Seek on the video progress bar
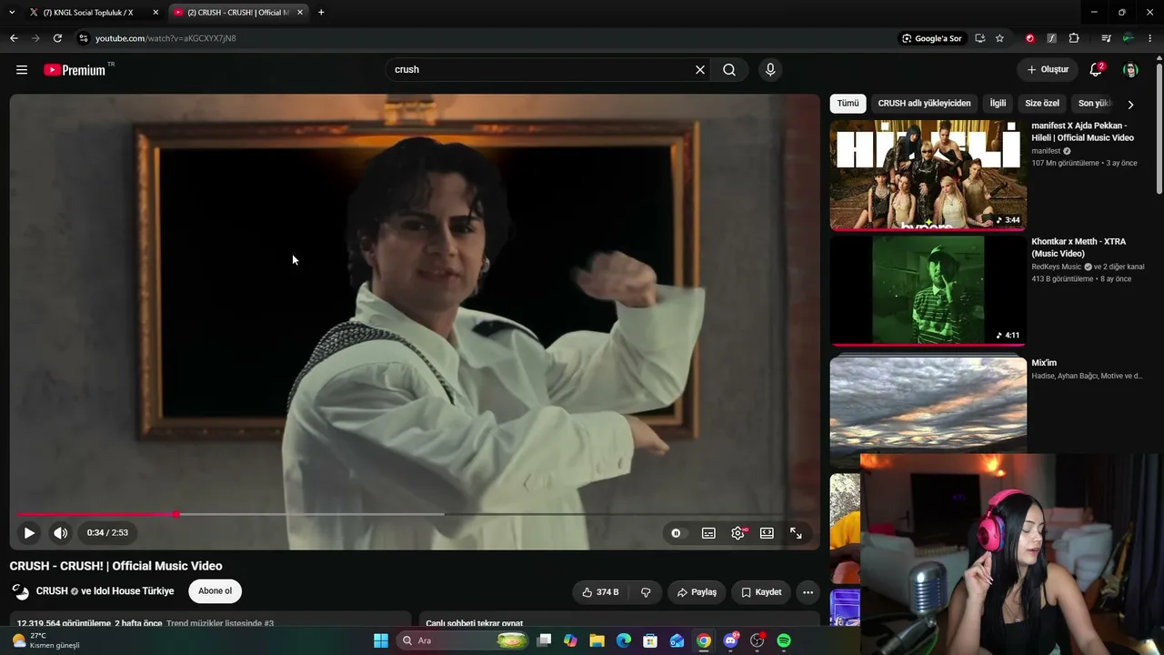The height and width of the screenshot is (655, 1164). pyautogui.click(x=414, y=514)
